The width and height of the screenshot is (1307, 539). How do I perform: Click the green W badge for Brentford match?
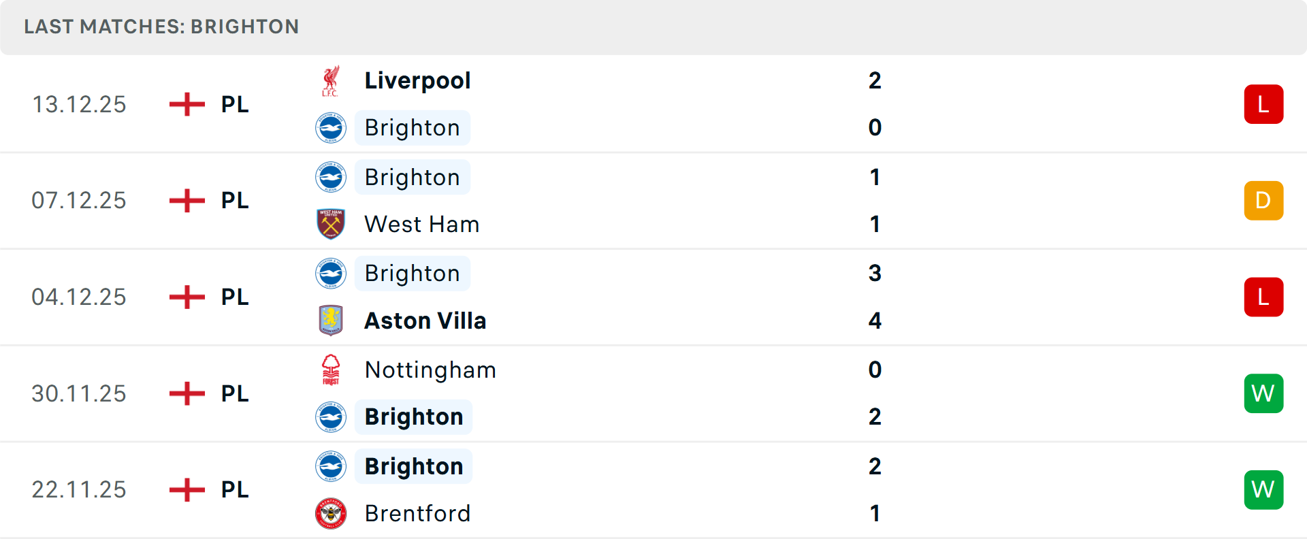click(1263, 489)
